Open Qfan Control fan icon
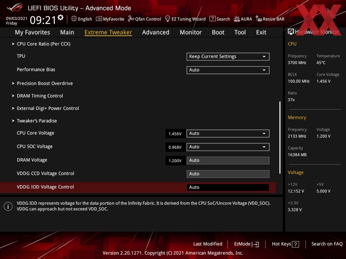The image size is (346, 259). click(131, 19)
